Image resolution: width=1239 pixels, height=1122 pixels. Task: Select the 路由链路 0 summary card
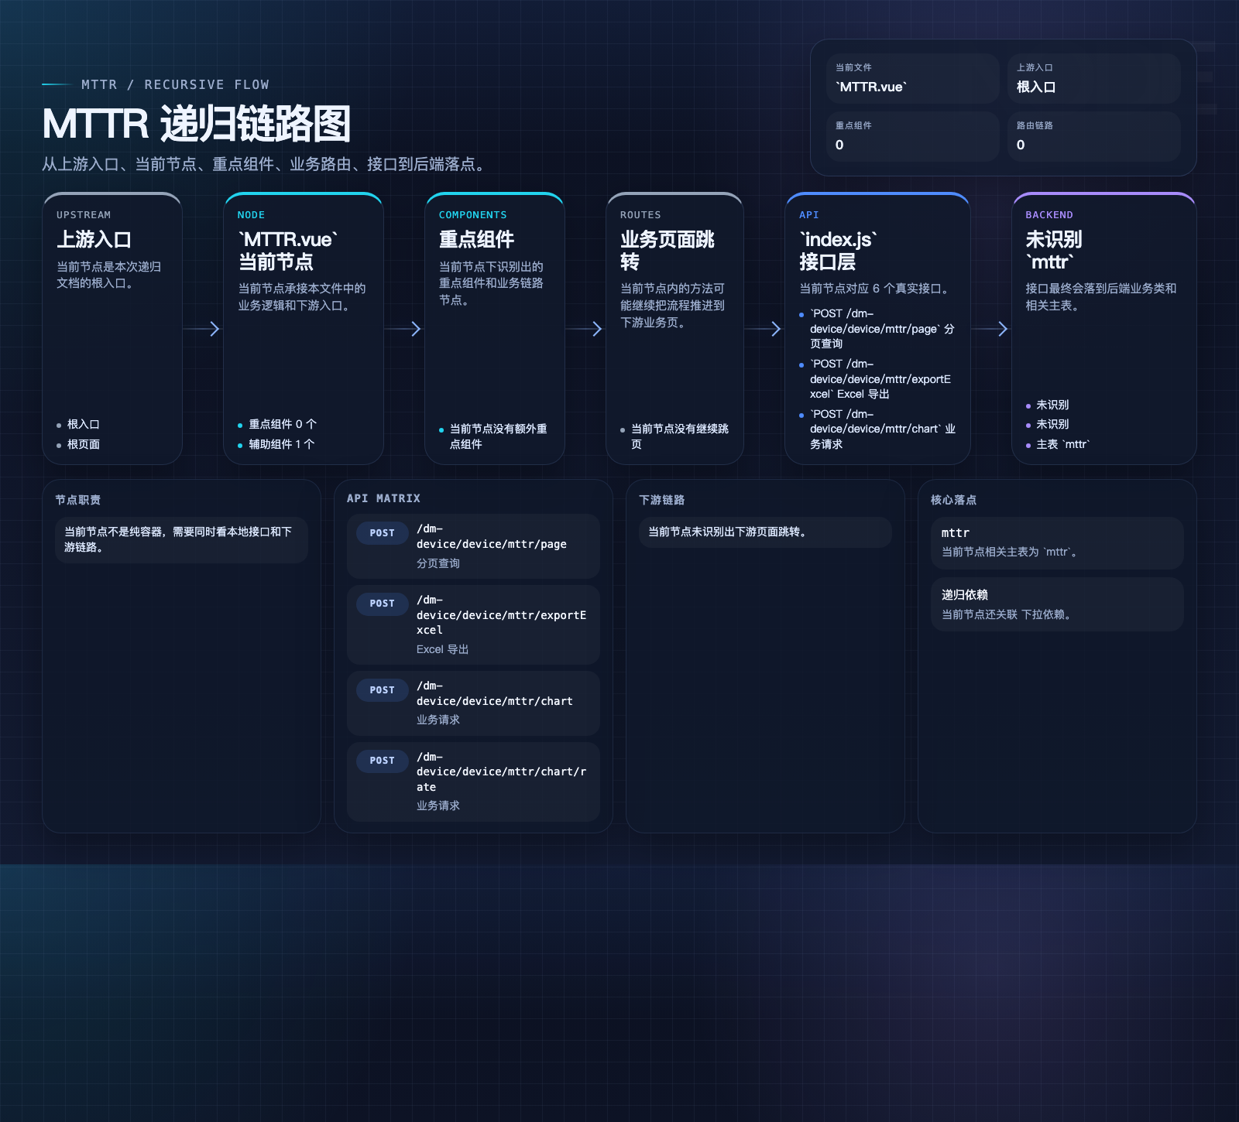1094,136
